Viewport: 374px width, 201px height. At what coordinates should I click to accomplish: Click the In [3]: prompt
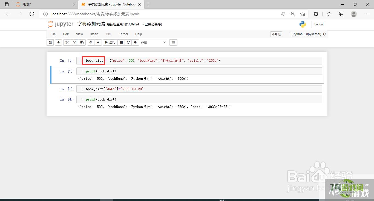click(67, 89)
